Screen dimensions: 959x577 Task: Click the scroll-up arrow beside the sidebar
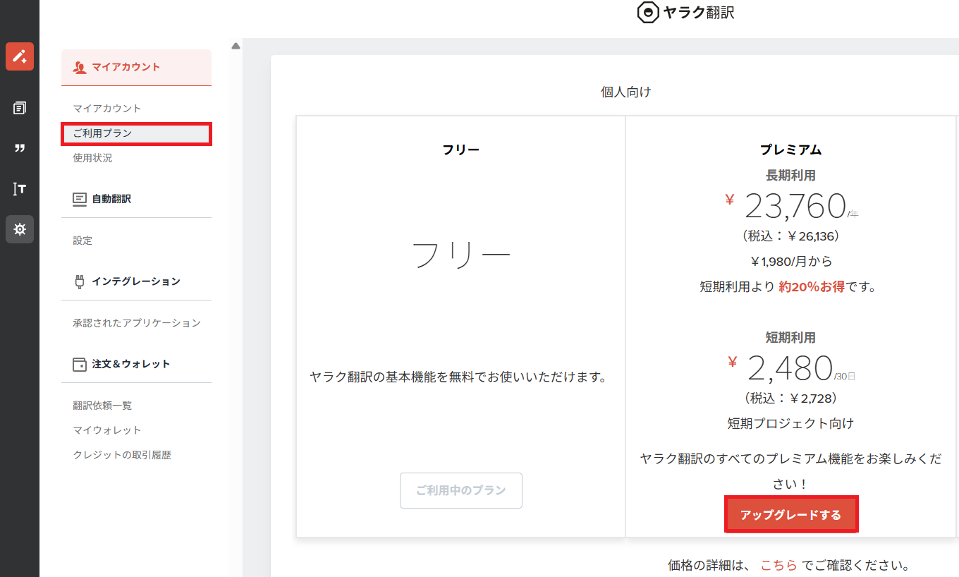236,47
